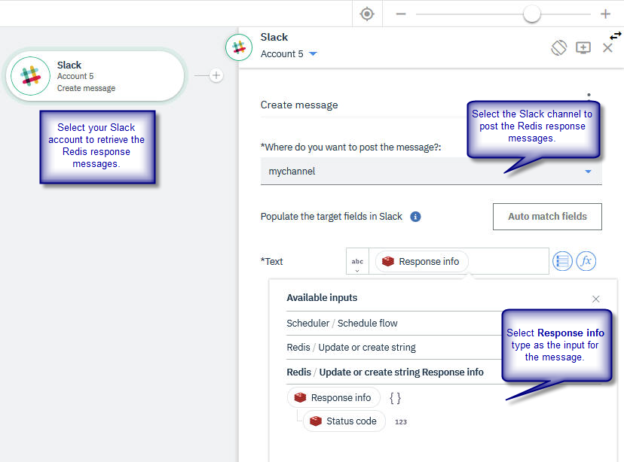Open the mychannel channel dropdown
This screenshot has width=624, height=462.
(431, 172)
